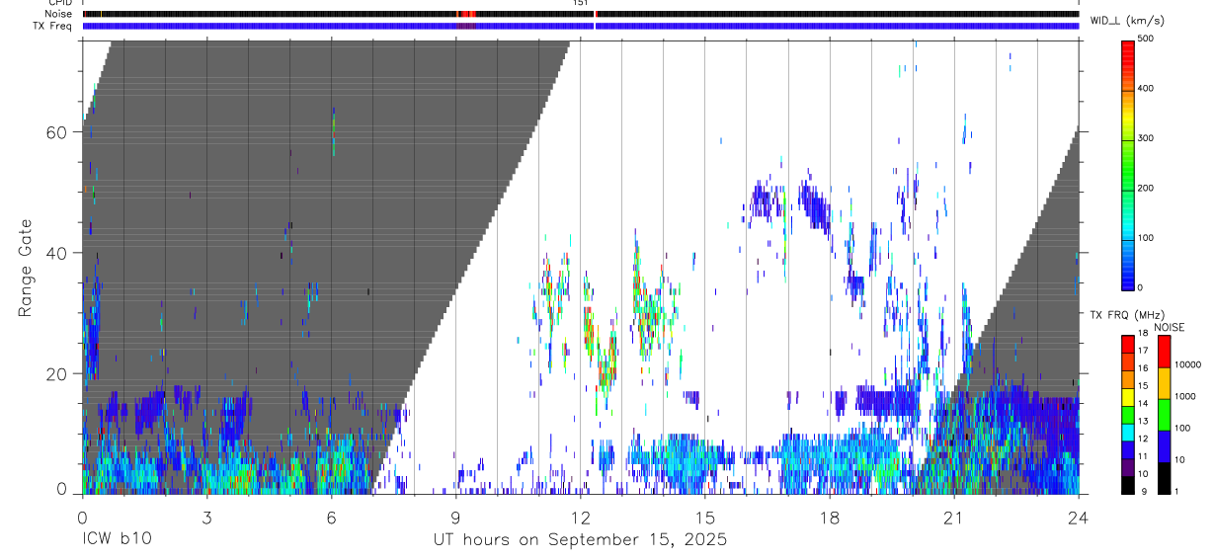Click the 1 tick on NOISE scale

click(x=1176, y=492)
